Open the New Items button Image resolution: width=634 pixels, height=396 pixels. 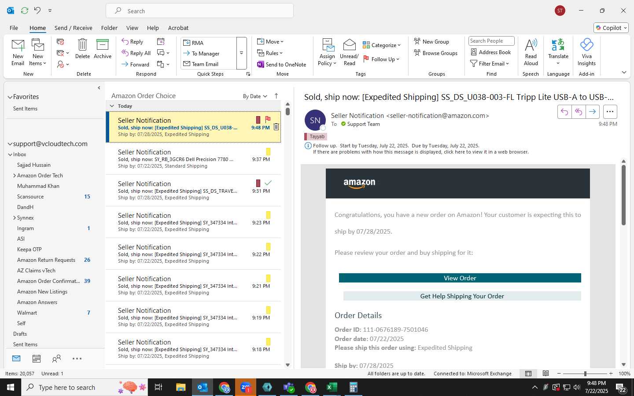click(x=38, y=52)
